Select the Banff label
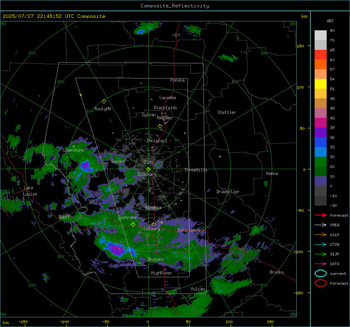The height and width of the screenshot is (327, 350). (64, 217)
